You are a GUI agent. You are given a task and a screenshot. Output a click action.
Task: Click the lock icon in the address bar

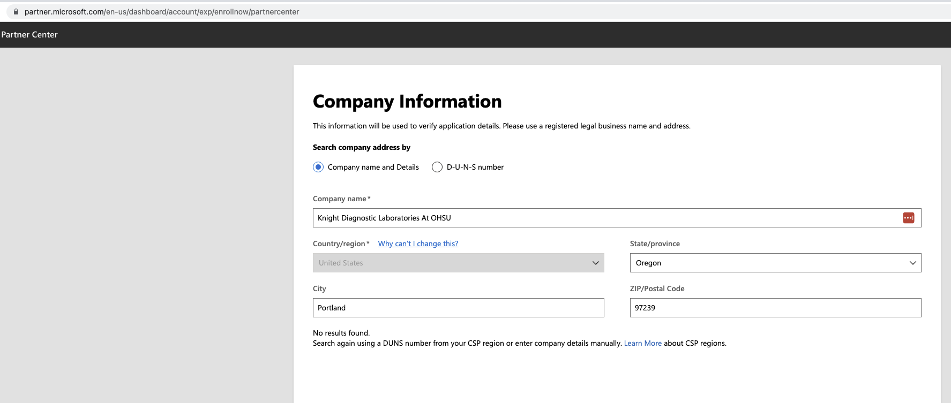click(16, 12)
